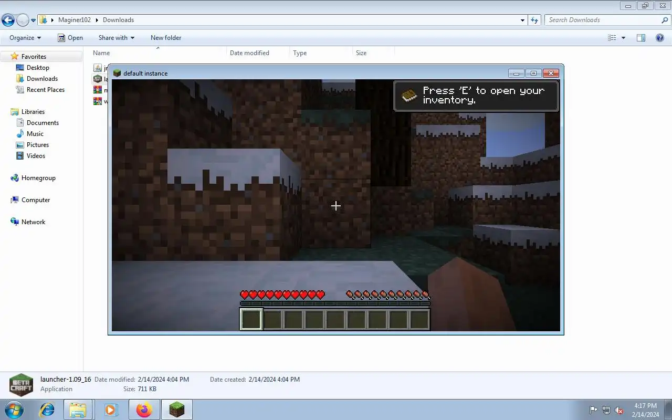672x420 pixels.
Task: Click the experience bar above the hotbar
Action: tap(335, 303)
